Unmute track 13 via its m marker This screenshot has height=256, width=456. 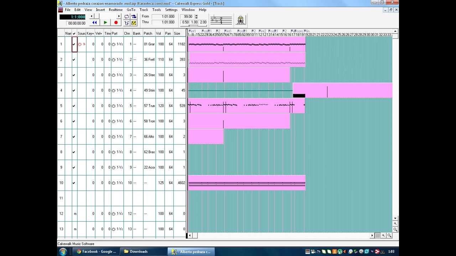click(75, 229)
